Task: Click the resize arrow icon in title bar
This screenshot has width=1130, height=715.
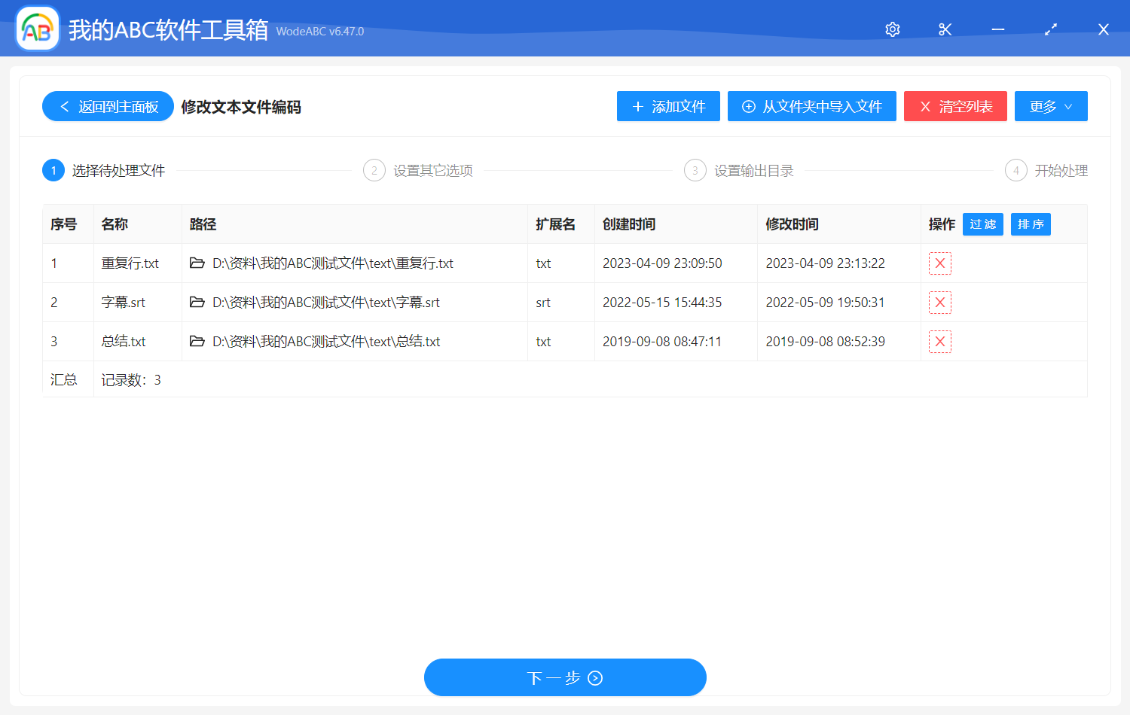Action: (x=1050, y=29)
